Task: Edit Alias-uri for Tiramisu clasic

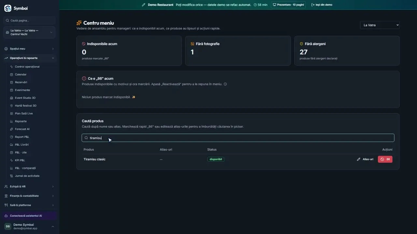Action: coord(365,159)
